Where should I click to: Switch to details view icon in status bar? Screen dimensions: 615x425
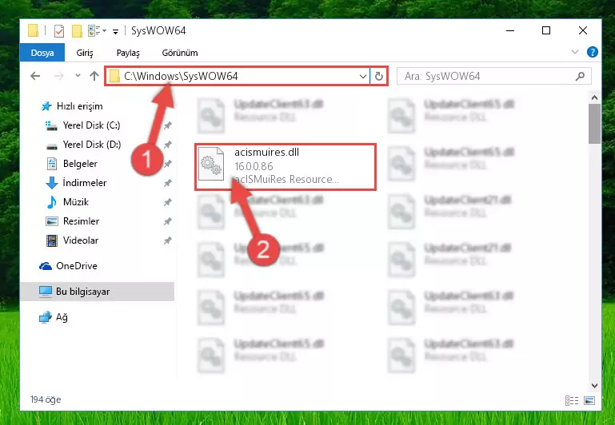pos(572,400)
